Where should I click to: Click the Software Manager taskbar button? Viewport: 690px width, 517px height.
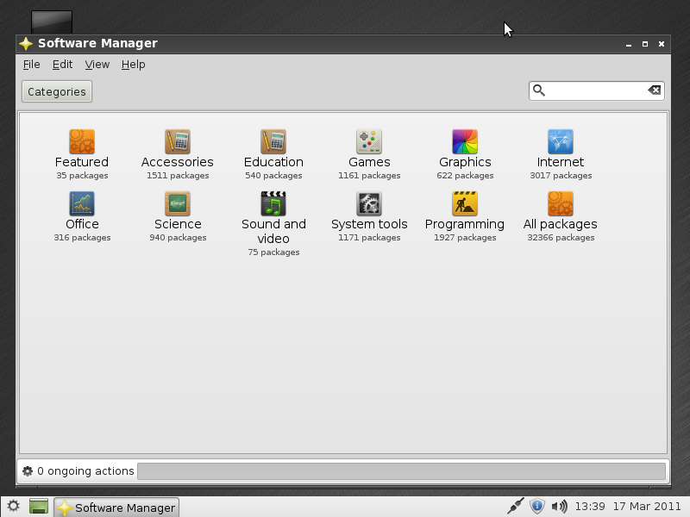[x=116, y=507]
